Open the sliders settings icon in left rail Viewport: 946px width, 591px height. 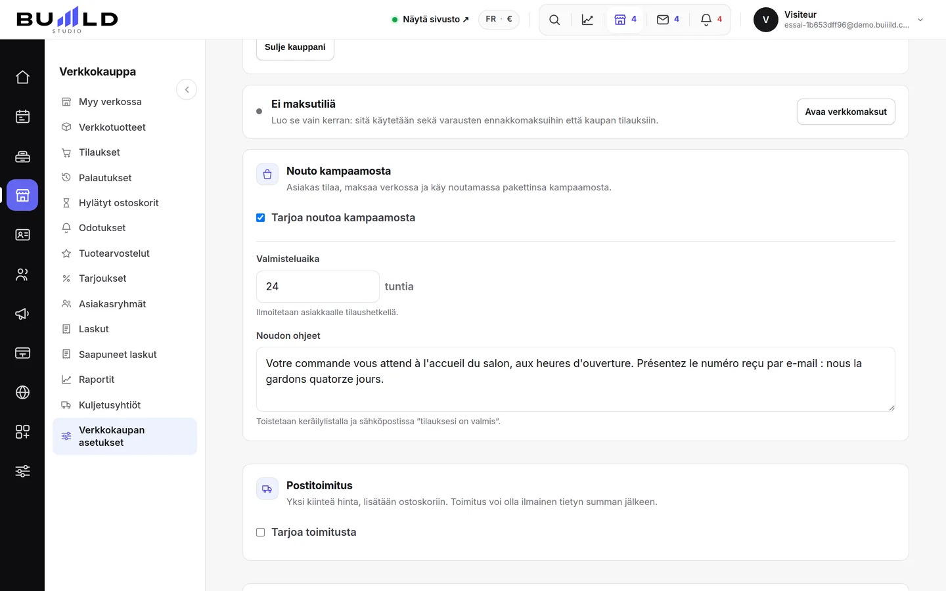(22, 471)
